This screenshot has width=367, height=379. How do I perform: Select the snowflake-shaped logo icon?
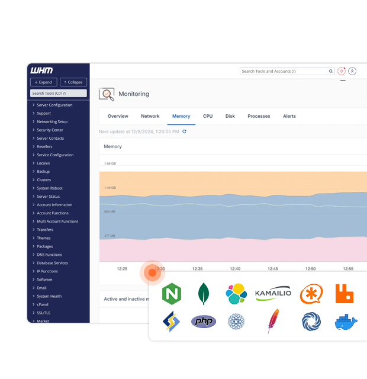click(236, 322)
